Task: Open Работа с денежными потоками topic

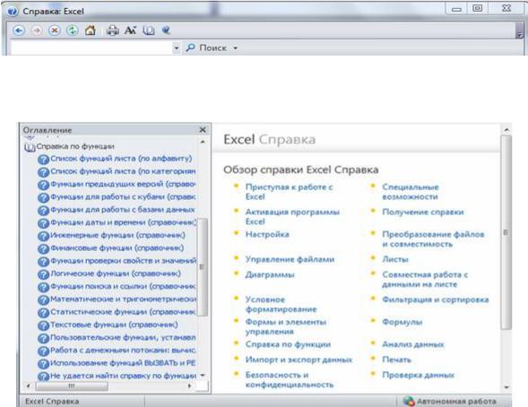Action: [x=117, y=351]
